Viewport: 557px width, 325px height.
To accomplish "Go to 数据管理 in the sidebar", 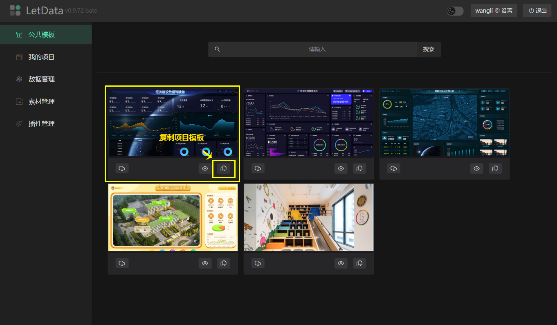I will coord(41,79).
